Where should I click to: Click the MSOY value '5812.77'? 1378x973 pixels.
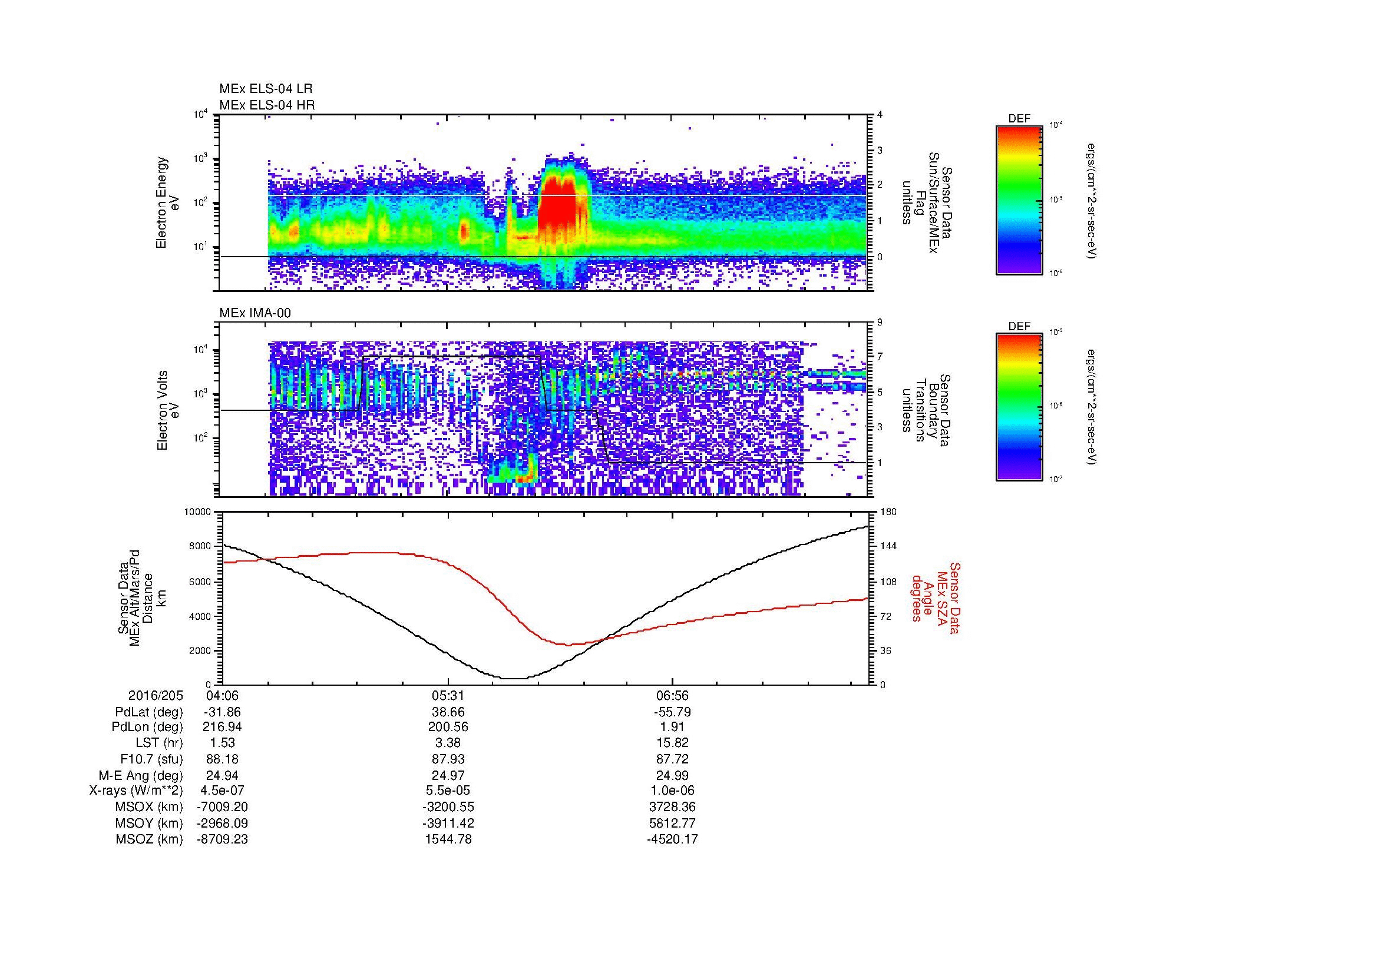point(672,823)
